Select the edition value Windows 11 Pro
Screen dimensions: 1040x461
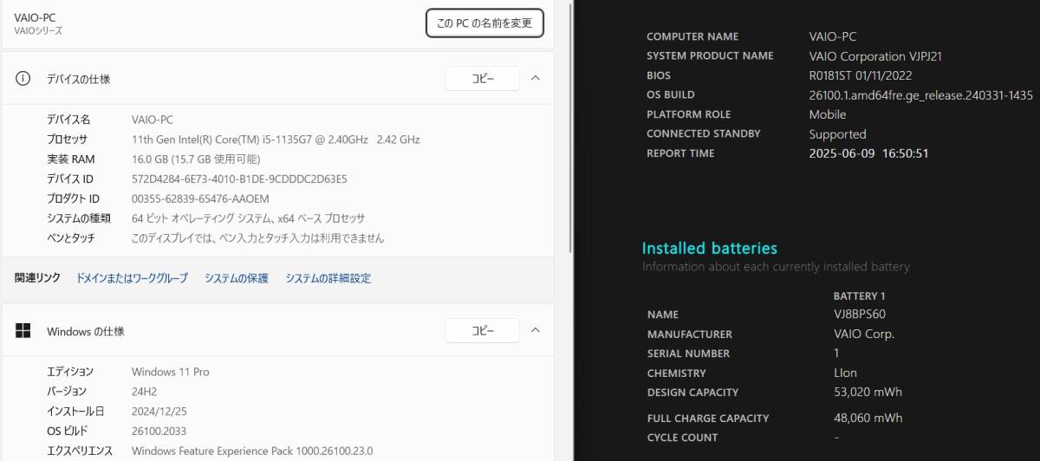click(171, 372)
